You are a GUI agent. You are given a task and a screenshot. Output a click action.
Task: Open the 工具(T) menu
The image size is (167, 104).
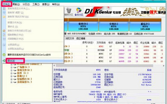point(36,4)
